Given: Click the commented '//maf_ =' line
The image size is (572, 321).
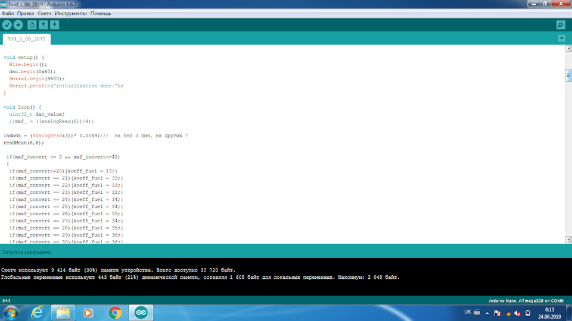Looking at the screenshot, I should coord(51,121).
